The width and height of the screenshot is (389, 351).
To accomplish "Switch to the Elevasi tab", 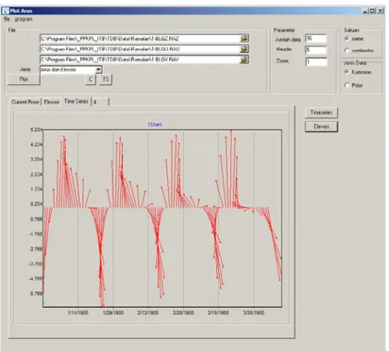I will click(52, 102).
